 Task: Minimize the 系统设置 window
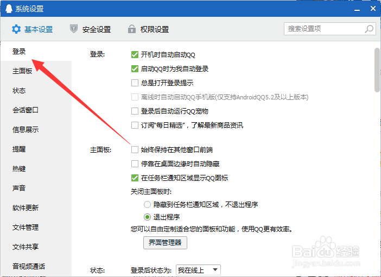pos(357,9)
